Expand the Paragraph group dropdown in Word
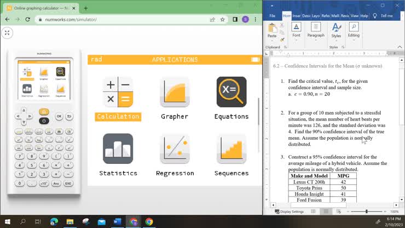405x228 pixels. click(x=316, y=40)
